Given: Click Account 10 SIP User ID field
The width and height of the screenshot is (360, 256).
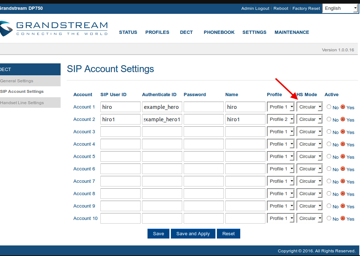Looking at the screenshot, I should click(120, 218).
